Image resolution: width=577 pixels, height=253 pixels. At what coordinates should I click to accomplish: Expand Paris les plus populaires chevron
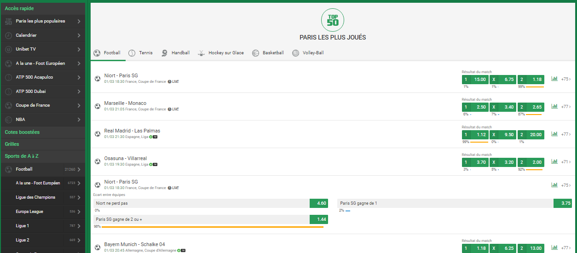79,21
